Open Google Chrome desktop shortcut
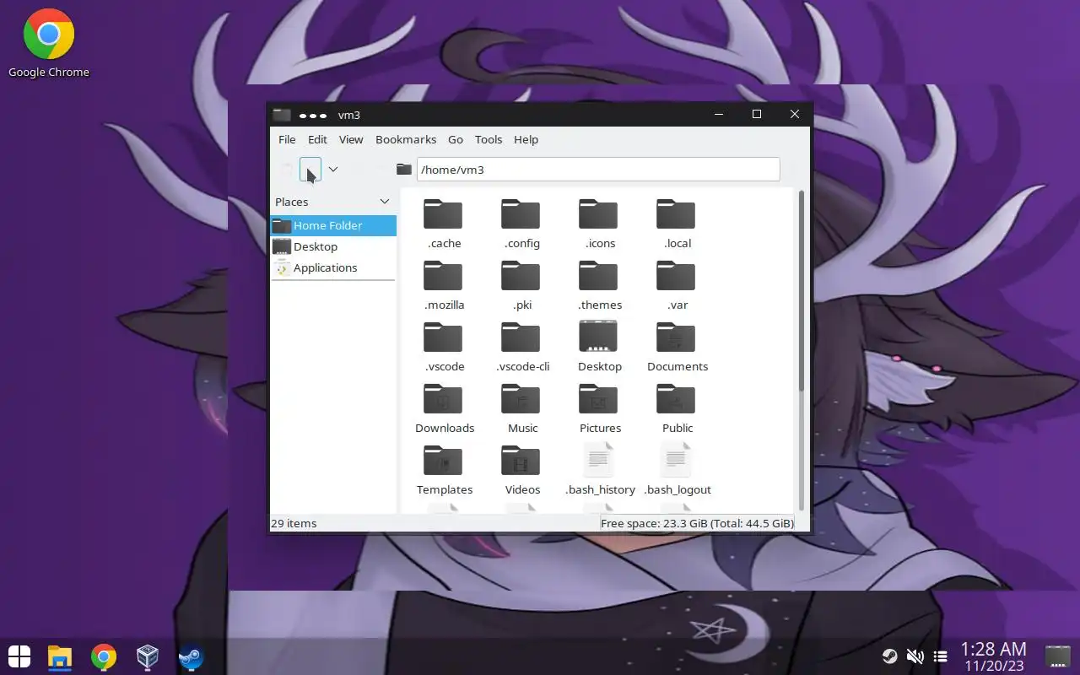1080x675 pixels. coord(49,44)
